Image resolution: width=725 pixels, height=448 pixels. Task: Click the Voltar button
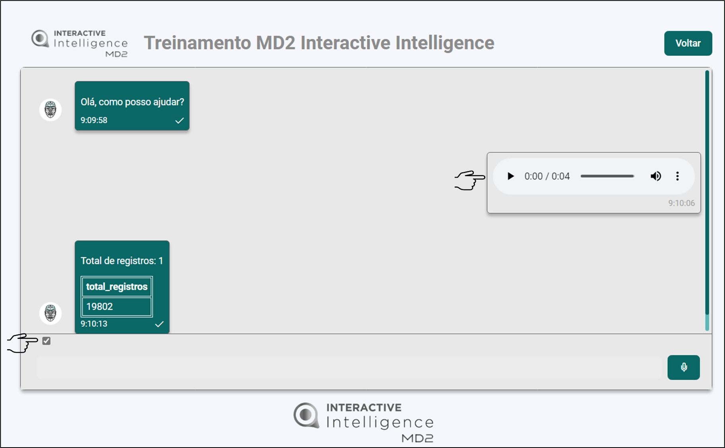[688, 43]
